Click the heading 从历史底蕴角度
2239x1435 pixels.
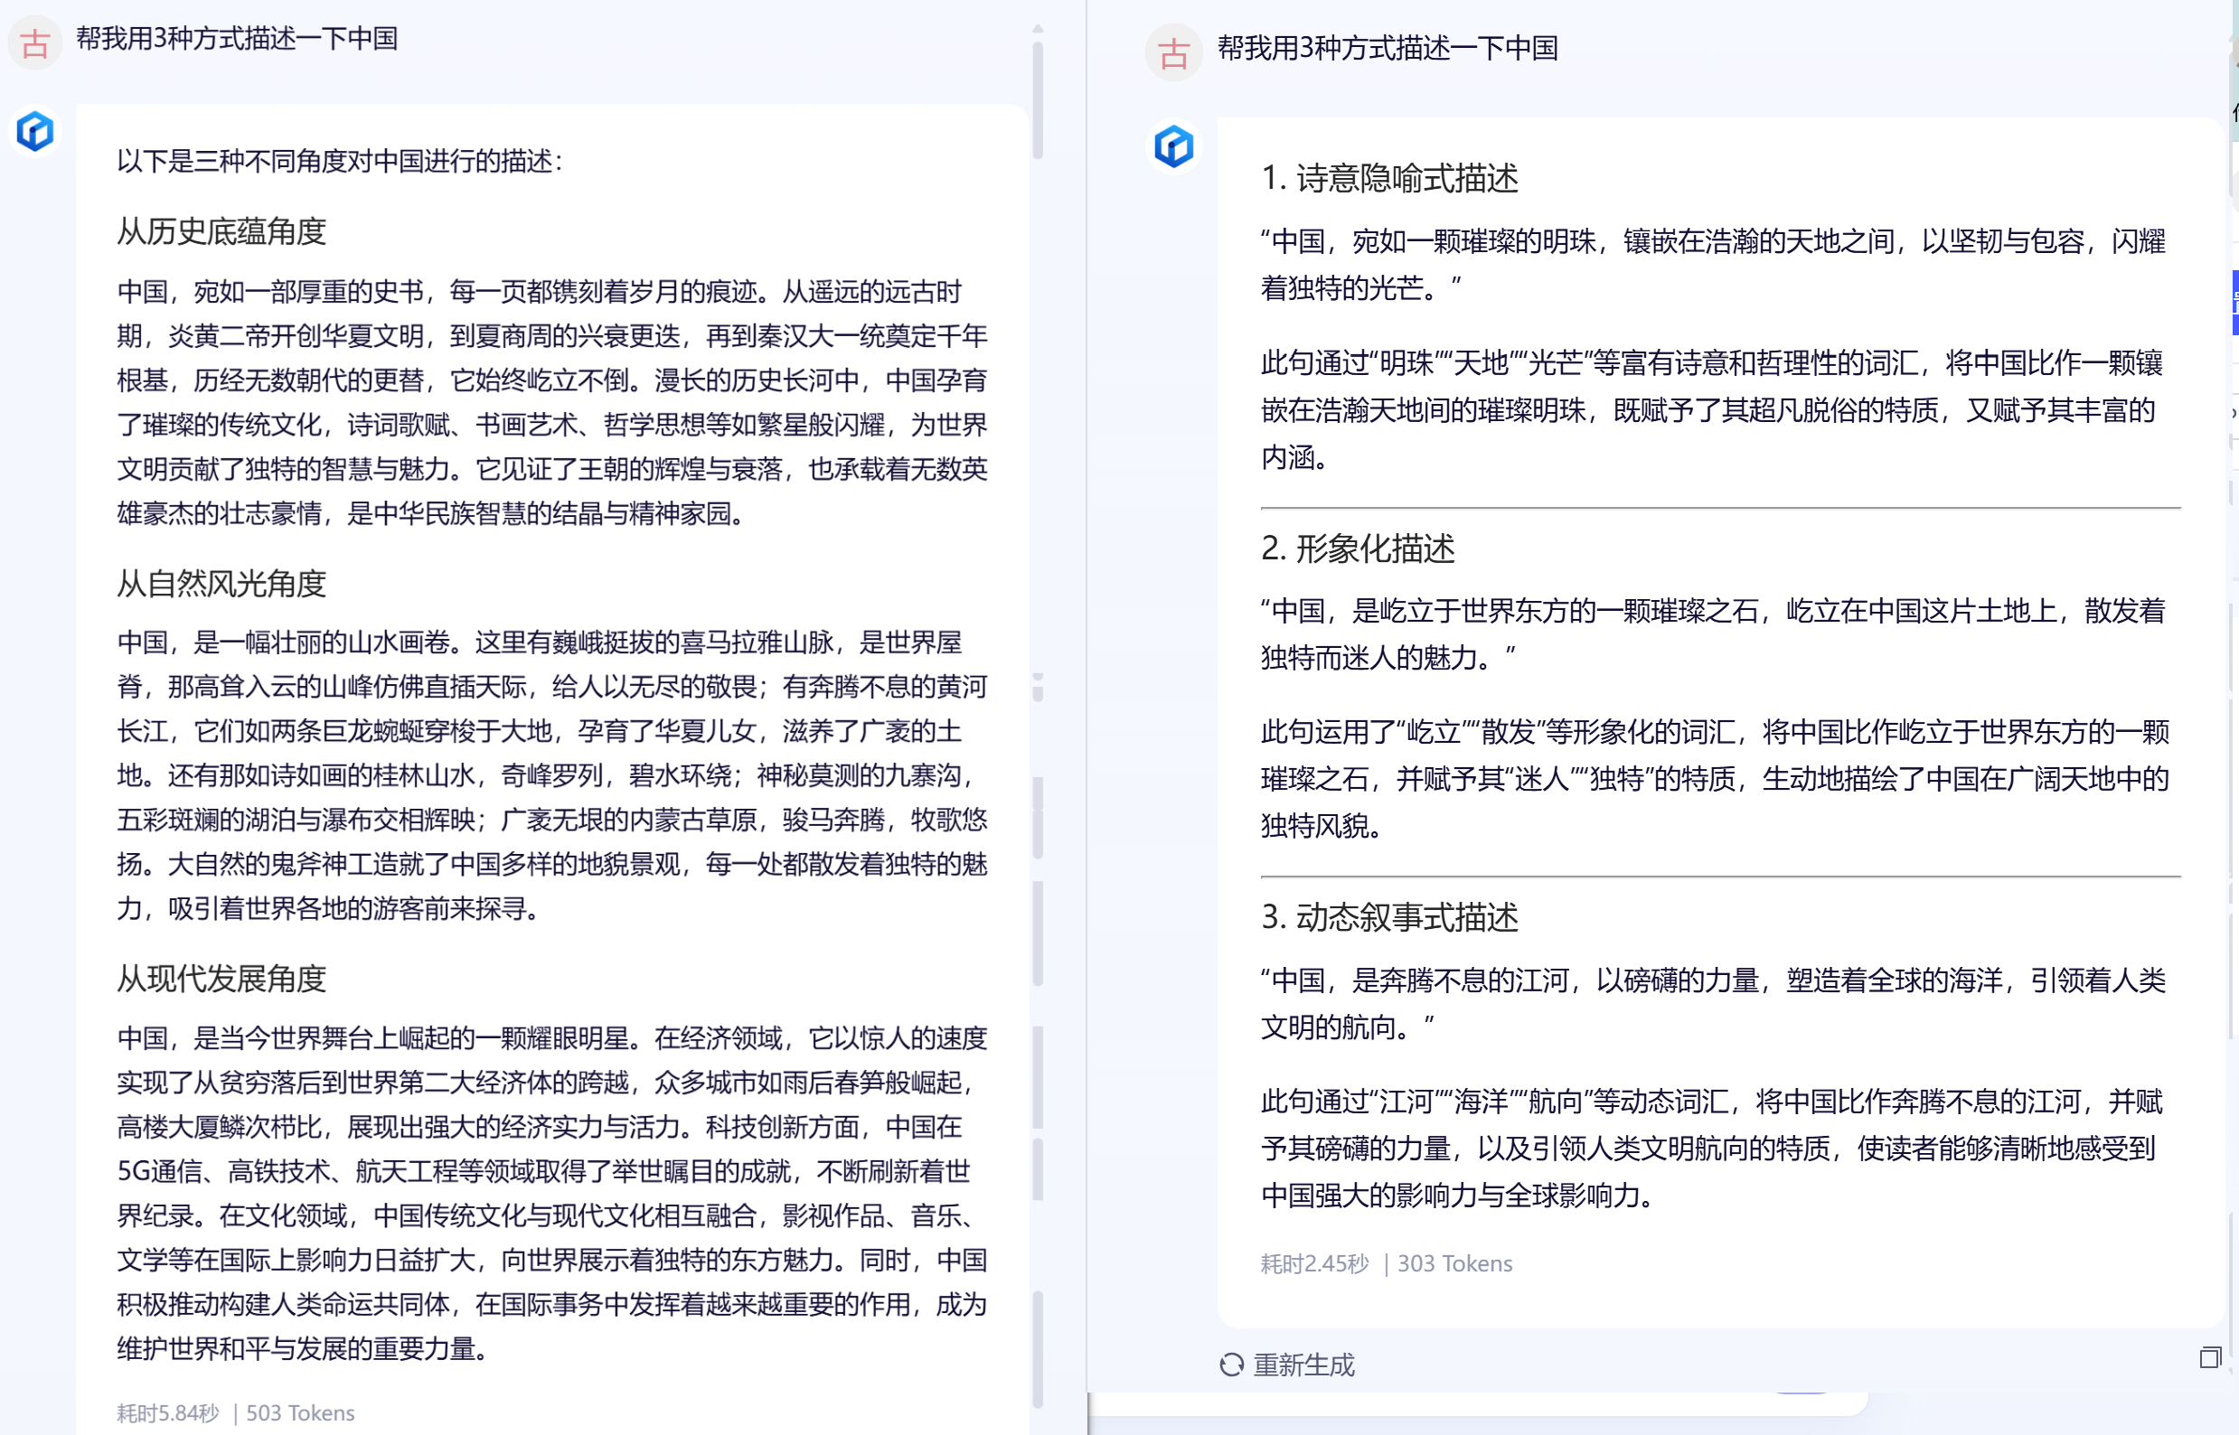221,231
